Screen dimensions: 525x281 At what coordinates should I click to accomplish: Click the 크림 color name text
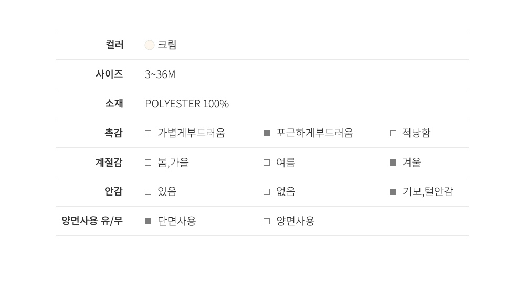(167, 45)
